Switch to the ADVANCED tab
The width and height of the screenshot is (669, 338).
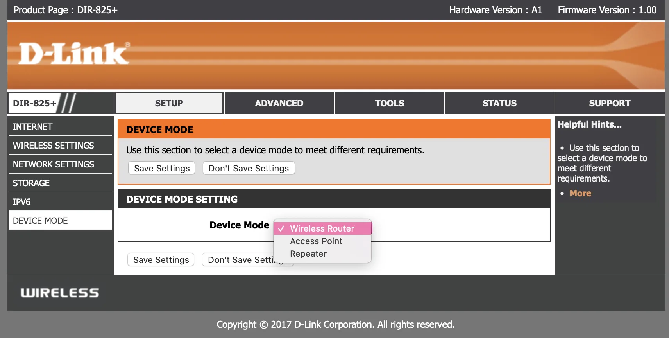[279, 103]
